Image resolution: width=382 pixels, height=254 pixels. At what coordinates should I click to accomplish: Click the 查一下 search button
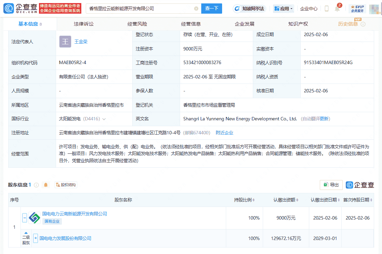[212, 8]
